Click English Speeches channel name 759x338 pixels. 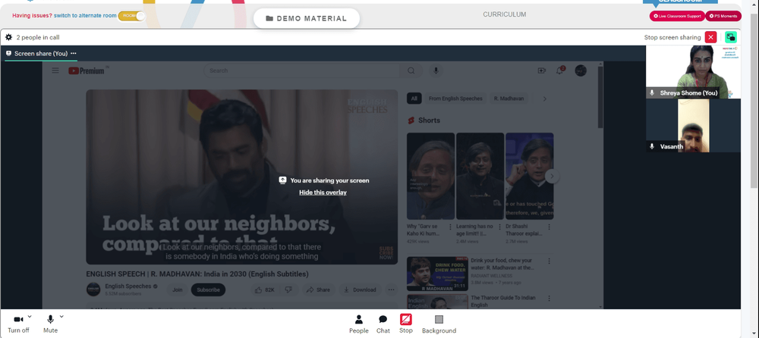pos(128,286)
